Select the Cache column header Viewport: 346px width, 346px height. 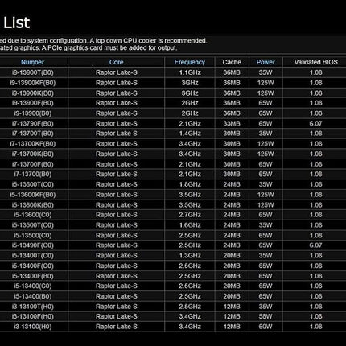tap(232, 62)
